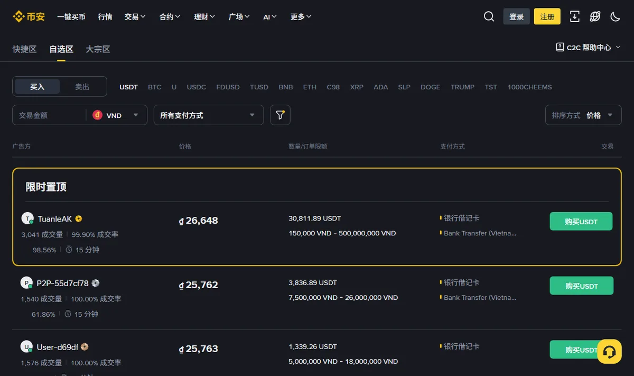Select the 买入 (Buy) toggle
This screenshot has height=376, width=634.
pyautogui.click(x=37, y=87)
